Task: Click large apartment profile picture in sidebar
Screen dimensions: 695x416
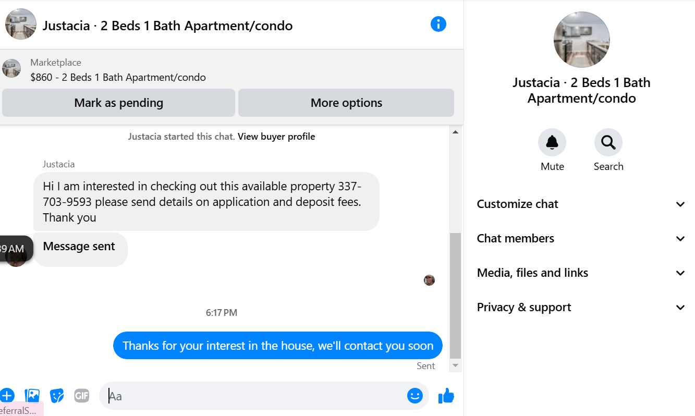Action: click(x=581, y=40)
